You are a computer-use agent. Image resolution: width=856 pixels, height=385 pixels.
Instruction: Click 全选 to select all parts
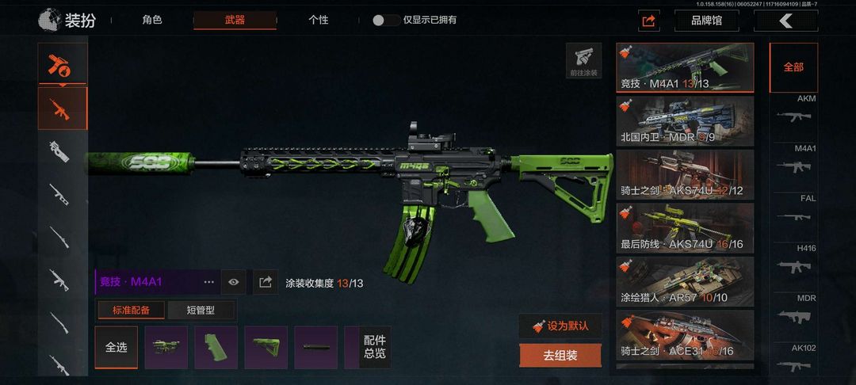coord(116,348)
